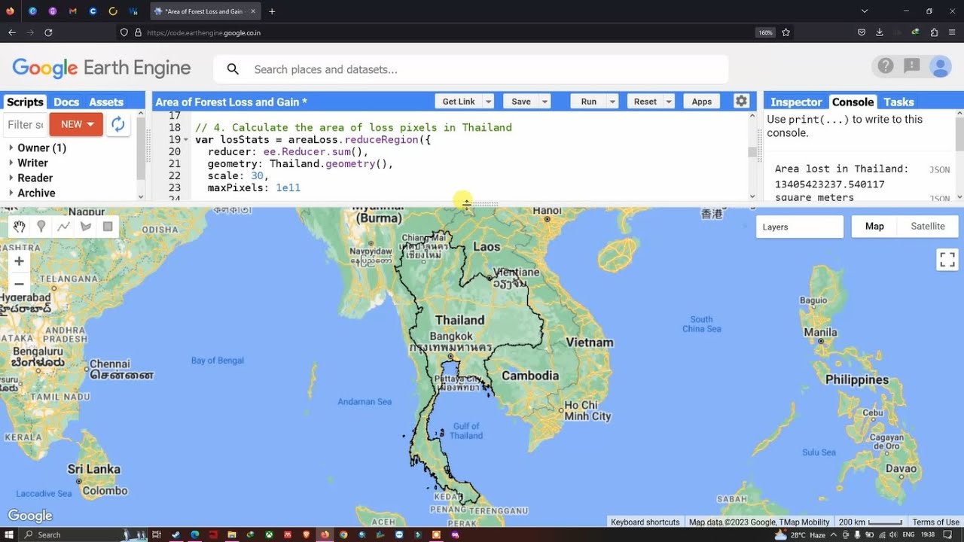Go back in browser history
The height and width of the screenshot is (542, 964).
click(11, 32)
